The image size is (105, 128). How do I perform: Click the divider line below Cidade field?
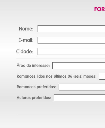coord(61,59)
